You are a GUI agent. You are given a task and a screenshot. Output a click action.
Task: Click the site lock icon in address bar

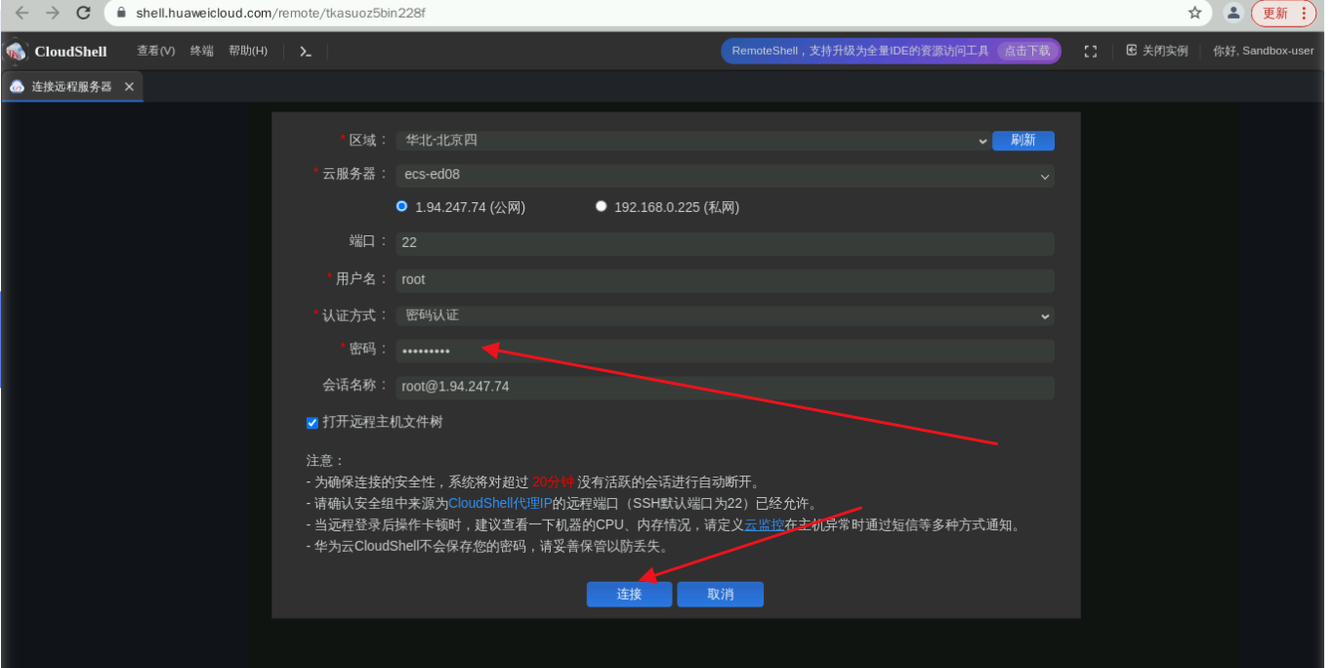click(x=122, y=14)
